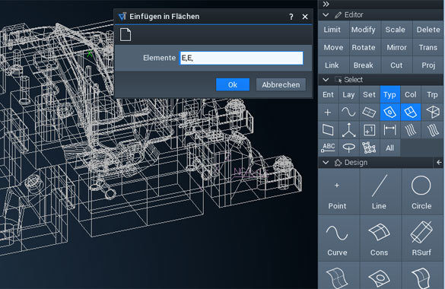Toggle the highlighted face type filter icon
The image size is (445, 289).
click(390, 113)
